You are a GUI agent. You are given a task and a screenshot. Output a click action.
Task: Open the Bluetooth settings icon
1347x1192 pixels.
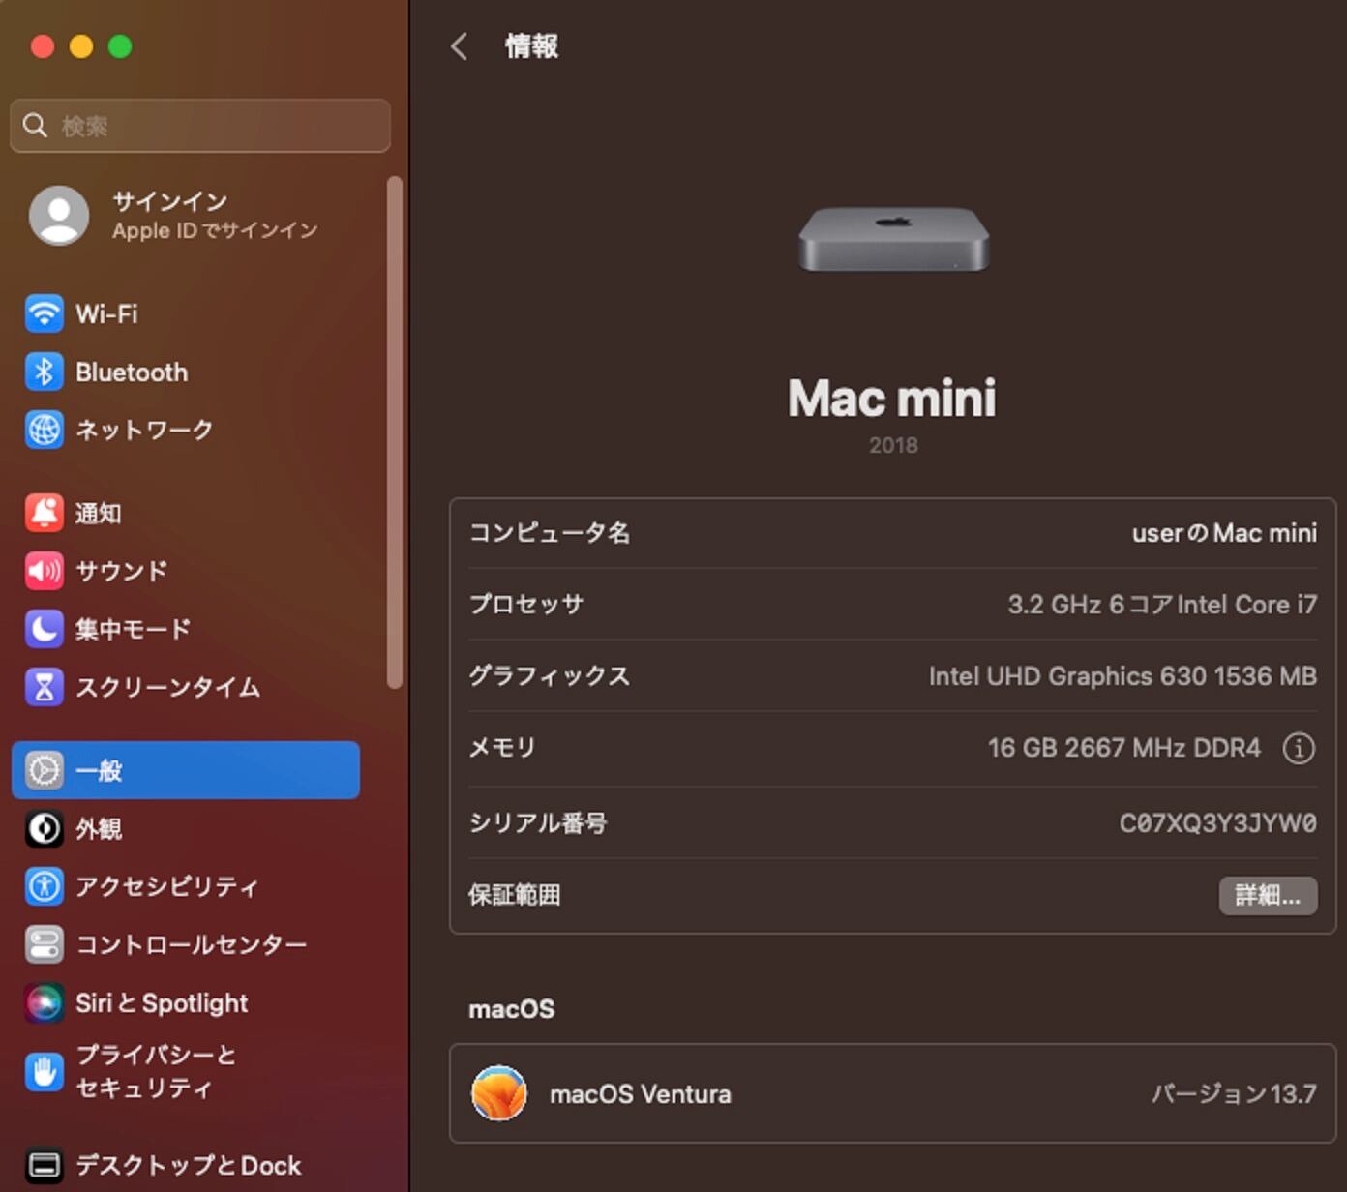(x=44, y=372)
